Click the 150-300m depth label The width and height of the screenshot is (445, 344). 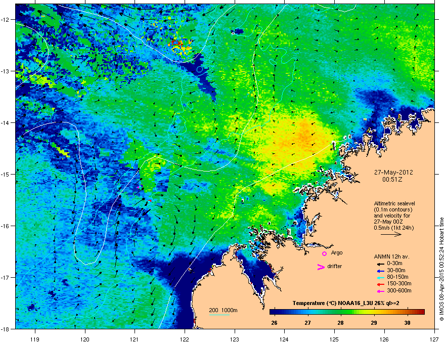(x=399, y=283)
